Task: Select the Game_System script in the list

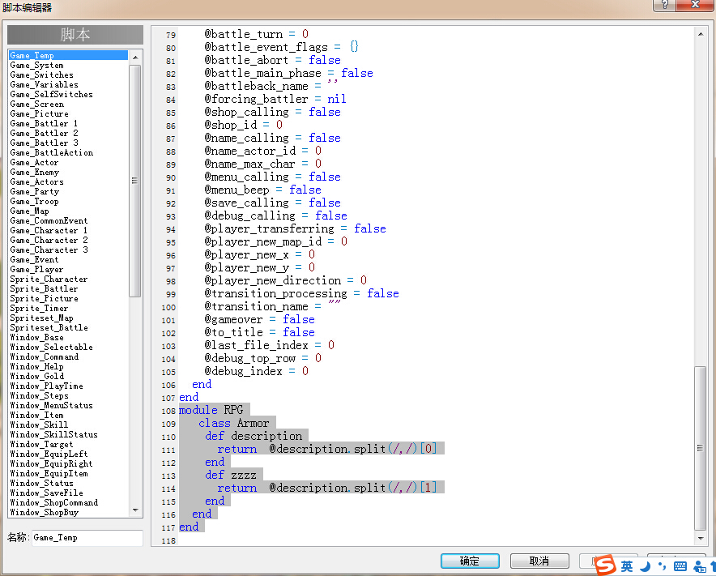Action: (x=37, y=66)
